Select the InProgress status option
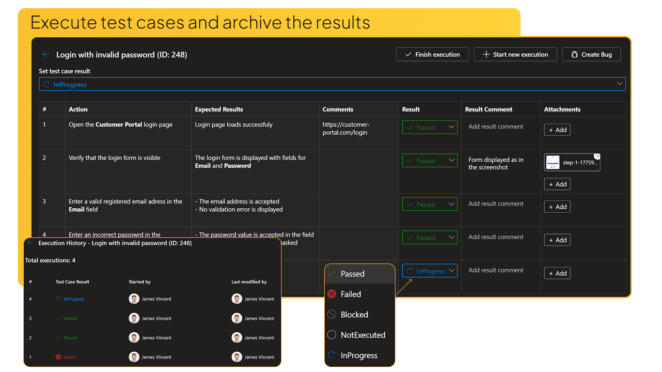This screenshot has height=372, width=662. [360, 355]
